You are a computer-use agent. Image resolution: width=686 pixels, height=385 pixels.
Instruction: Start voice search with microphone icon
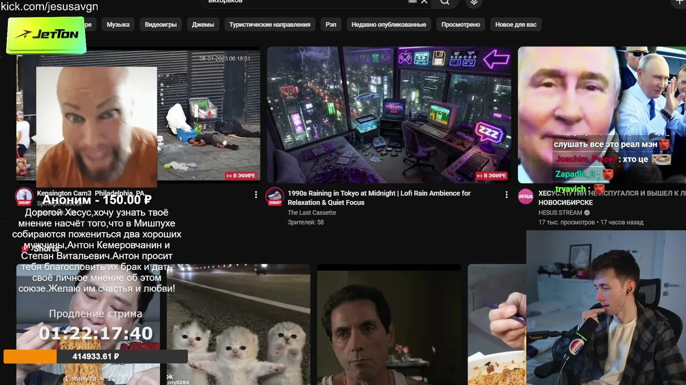[474, 3]
